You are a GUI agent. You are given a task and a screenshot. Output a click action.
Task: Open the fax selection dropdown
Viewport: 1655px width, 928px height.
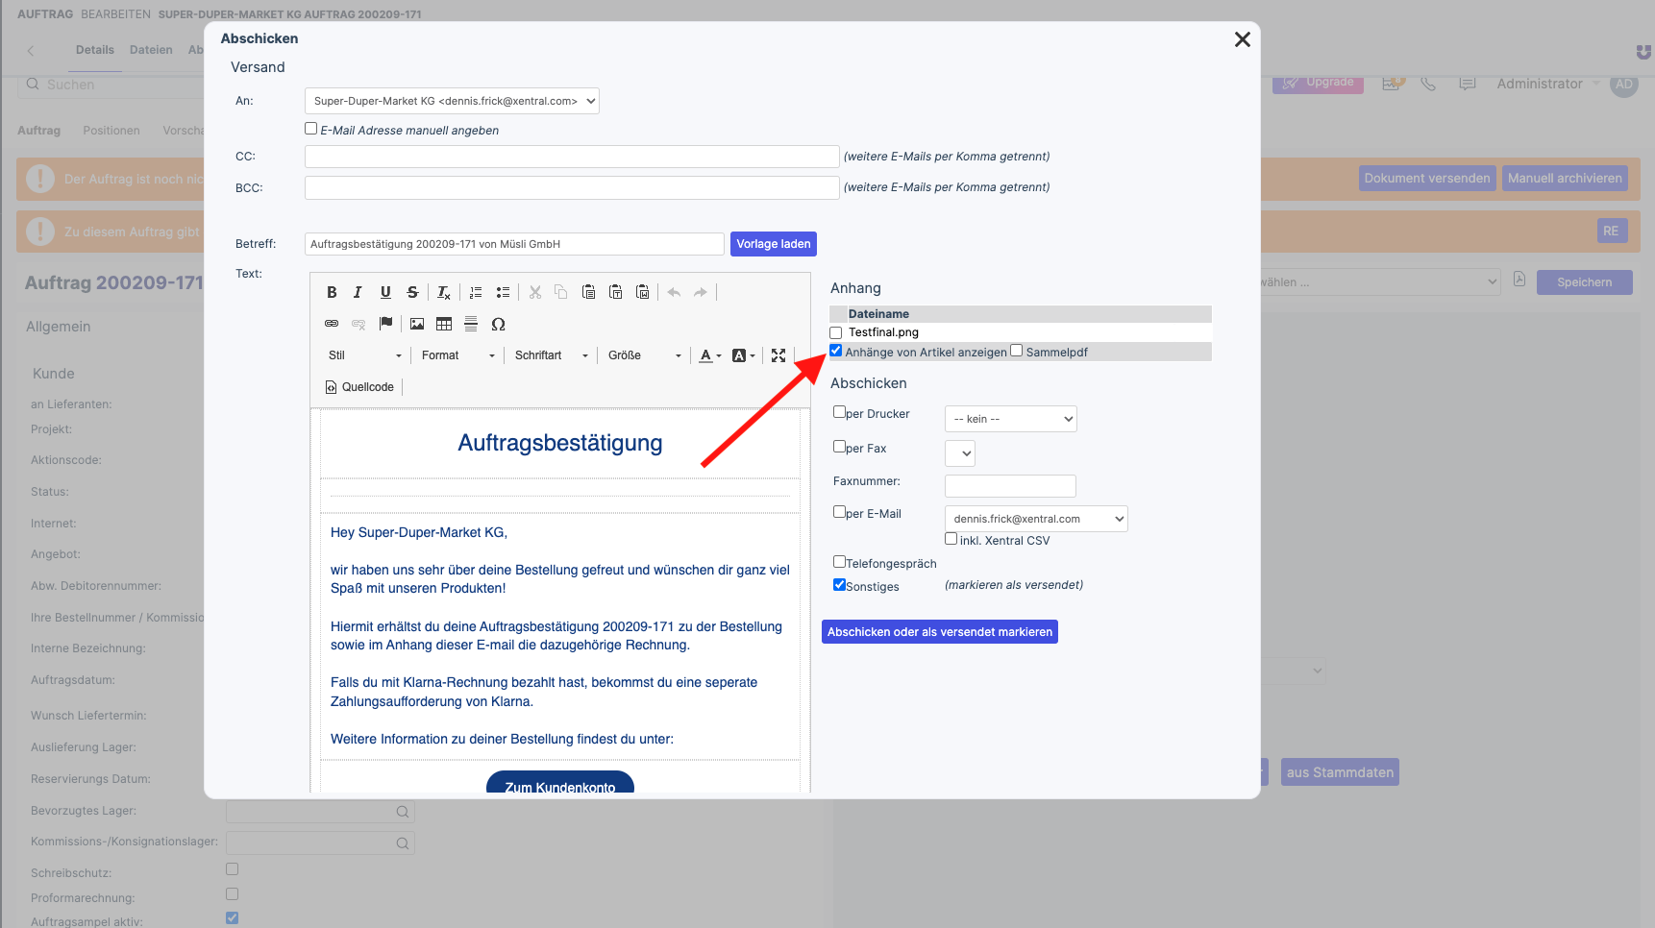[x=960, y=453]
